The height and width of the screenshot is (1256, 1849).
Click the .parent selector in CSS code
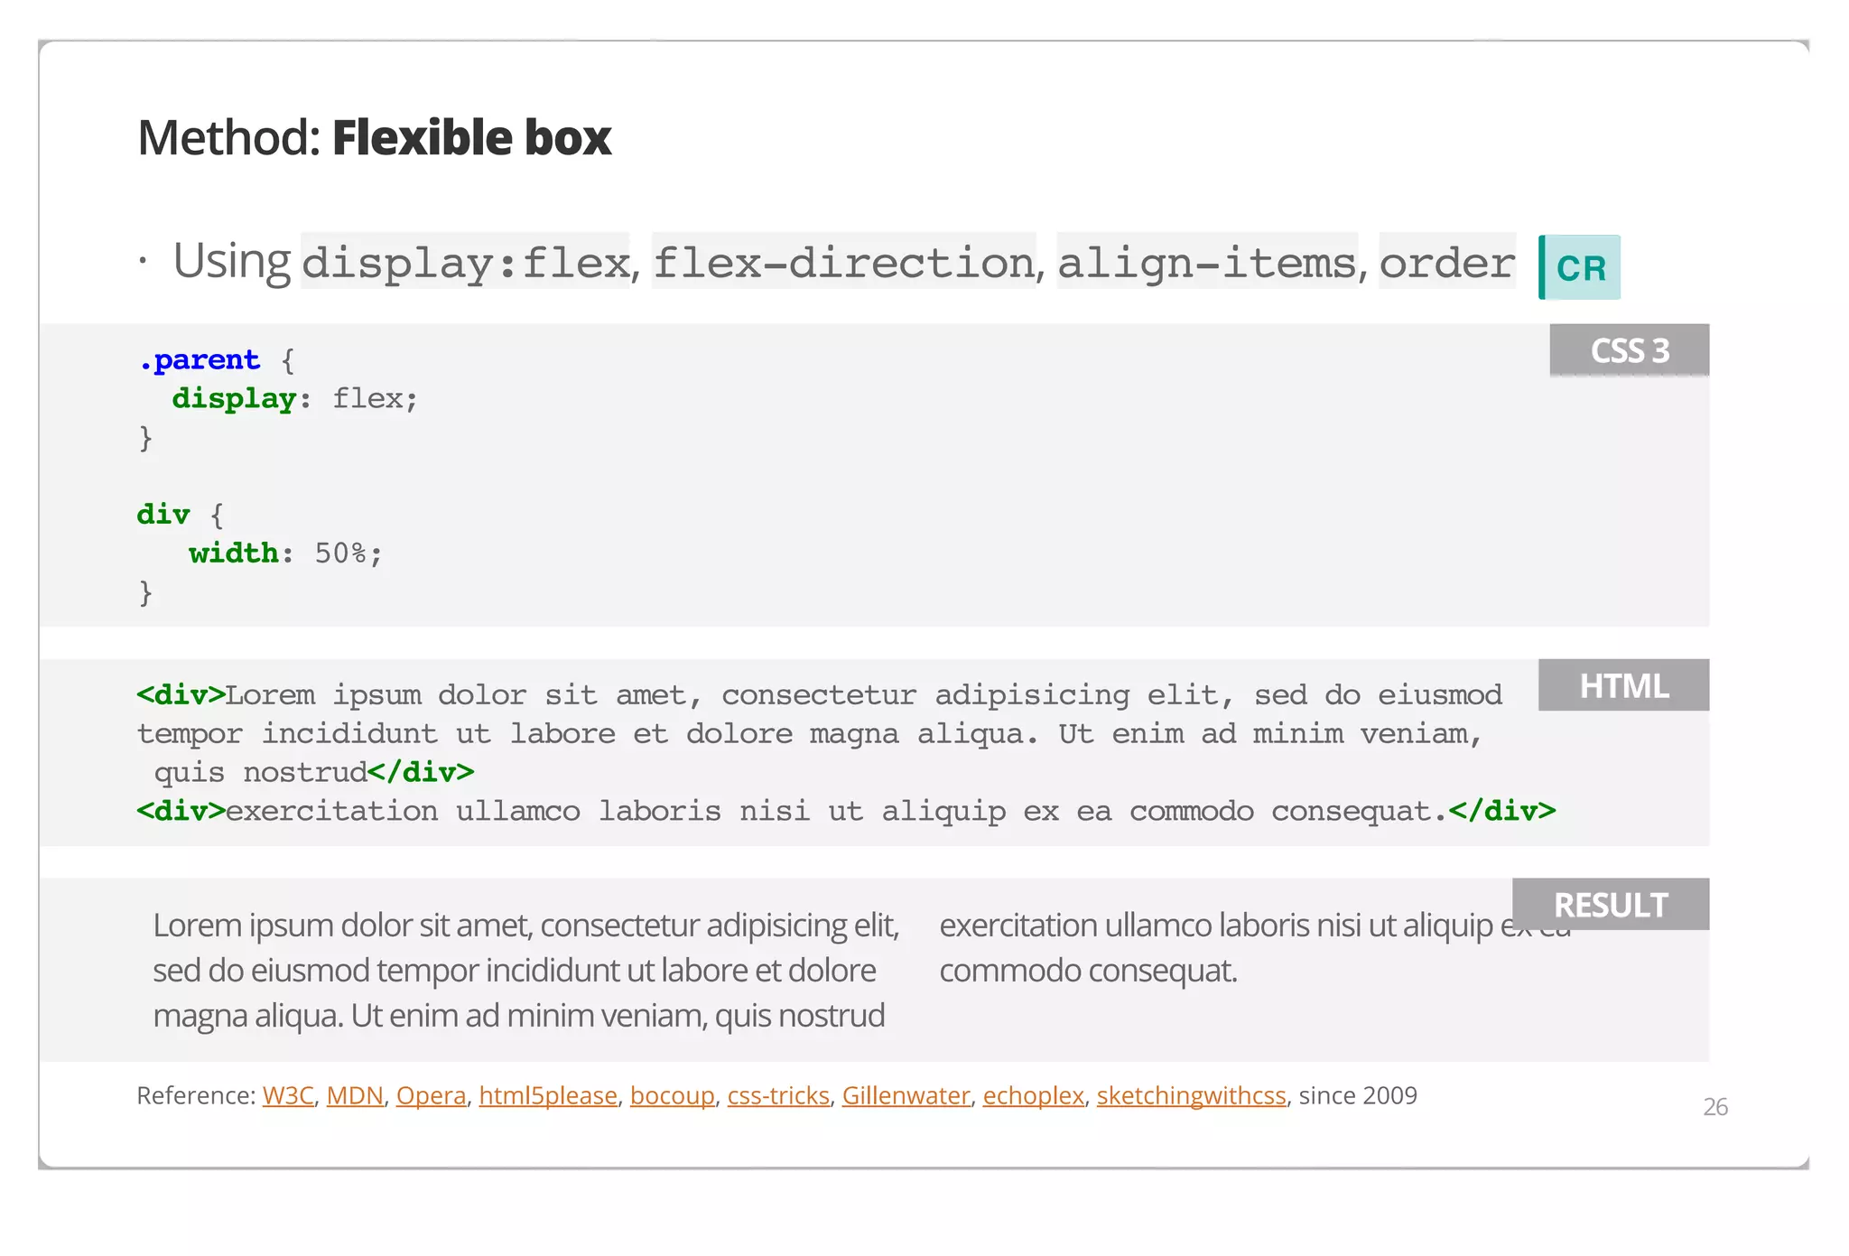coord(199,360)
